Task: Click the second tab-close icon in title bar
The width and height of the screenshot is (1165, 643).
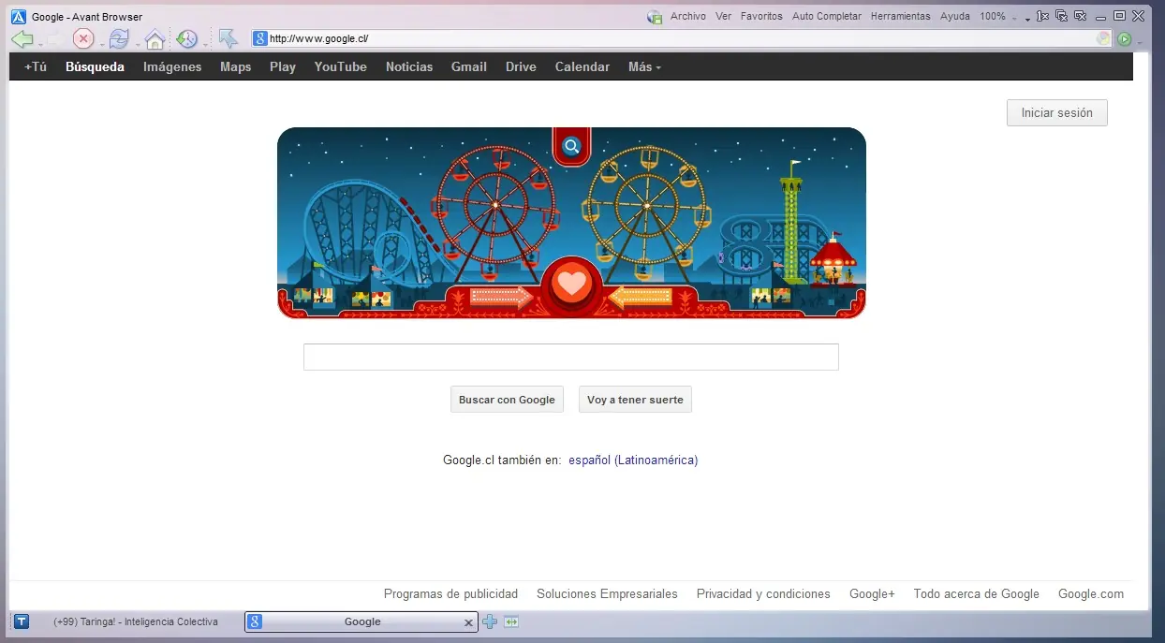Action: (1062, 16)
